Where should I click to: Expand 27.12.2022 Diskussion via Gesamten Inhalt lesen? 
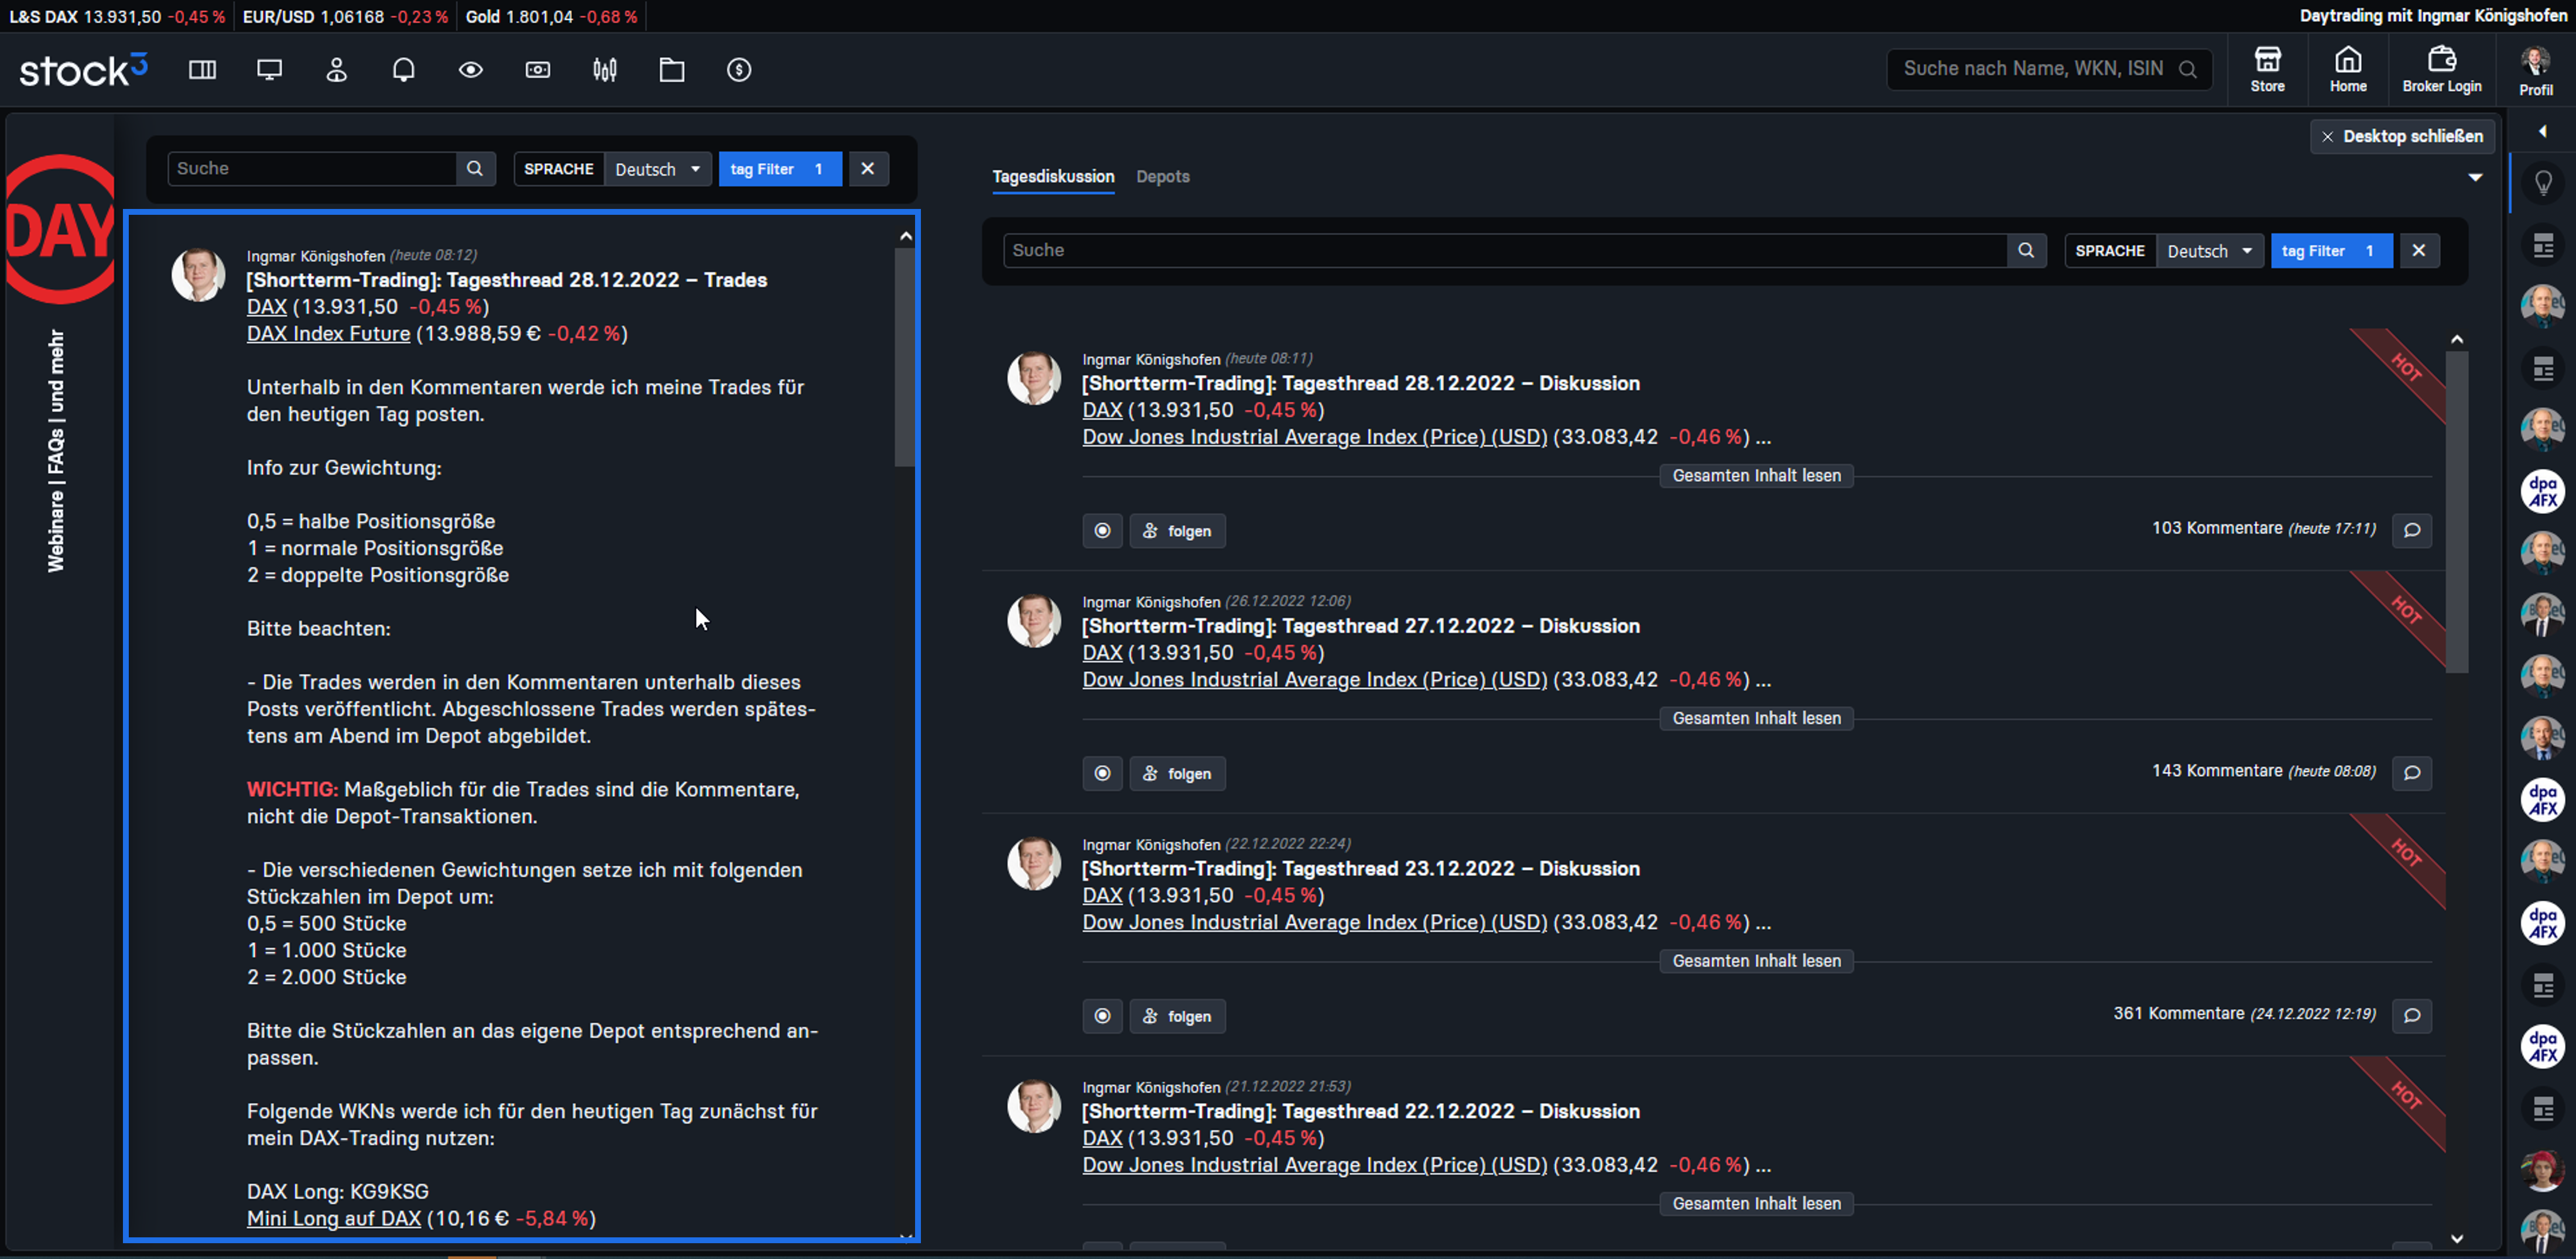[x=1756, y=719]
